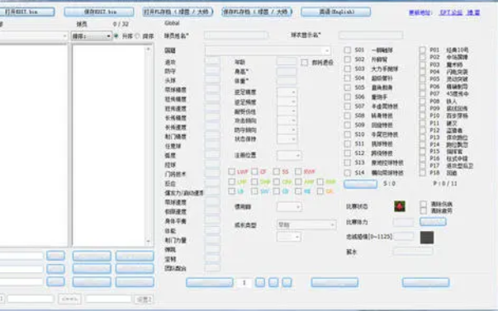Click the save EDIT.bin button
Viewport: 498px width, 311px height.
(x=99, y=12)
